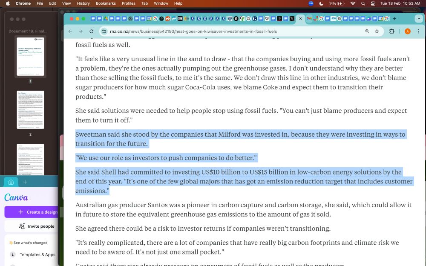Image resolution: width=426 pixels, height=266 pixels.
Task: Open the Help menu
Action: coord(178,3)
